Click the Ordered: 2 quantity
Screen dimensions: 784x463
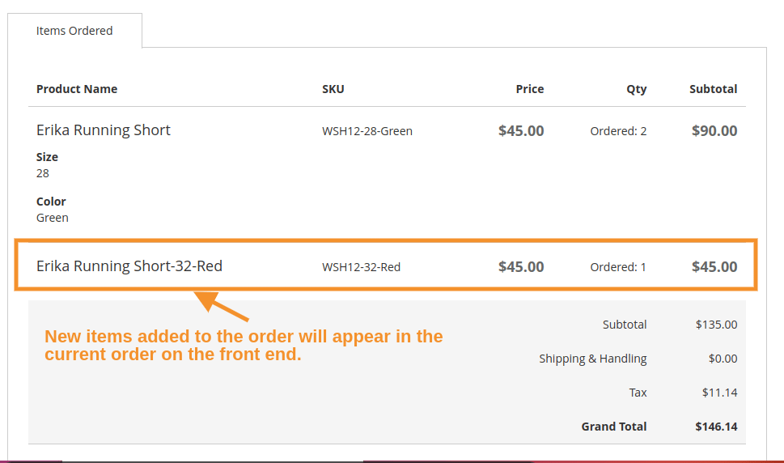618,131
